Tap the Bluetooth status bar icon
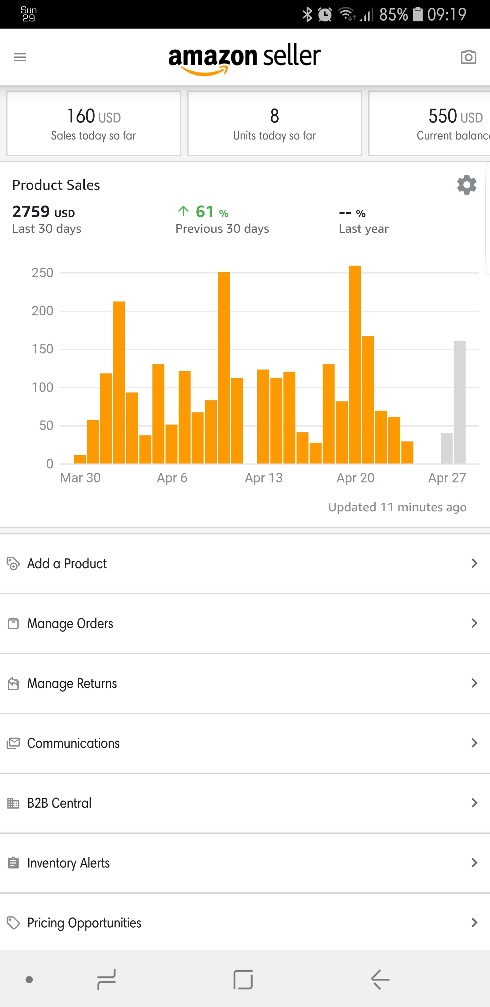The width and height of the screenshot is (490, 1007). click(307, 15)
